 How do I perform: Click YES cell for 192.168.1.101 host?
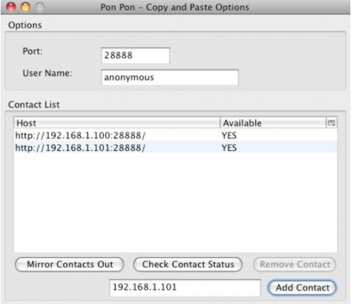[x=229, y=147]
